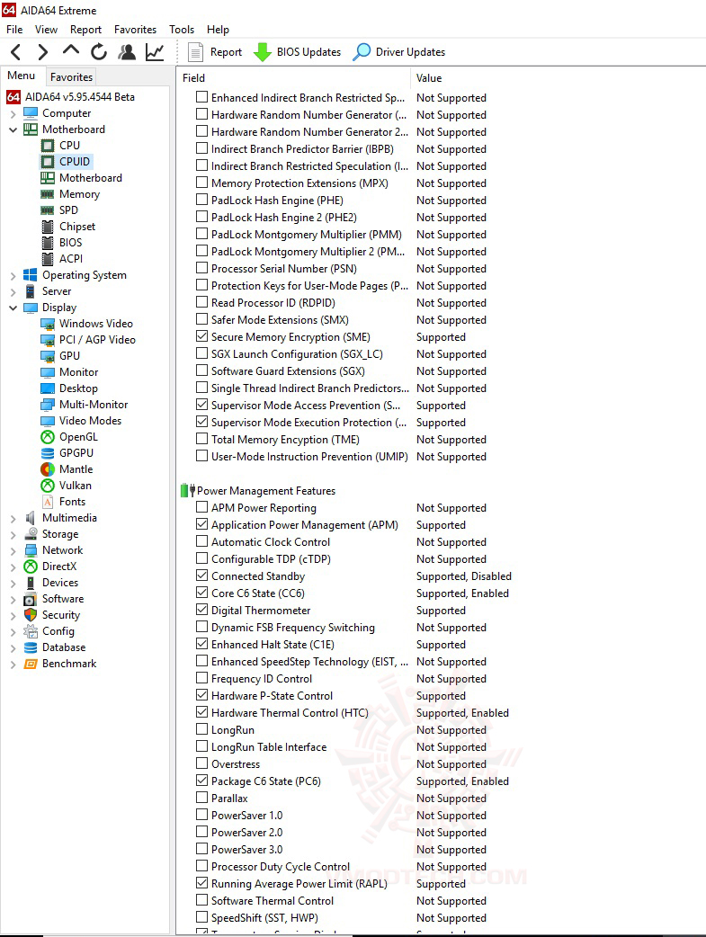
Task: Click the Refresh toolbar icon
Action: (99, 52)
